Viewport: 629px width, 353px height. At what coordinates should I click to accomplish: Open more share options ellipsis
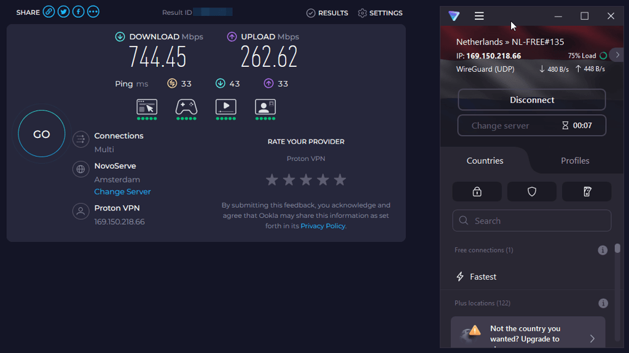pyautogui.click(x=93, y=12)
